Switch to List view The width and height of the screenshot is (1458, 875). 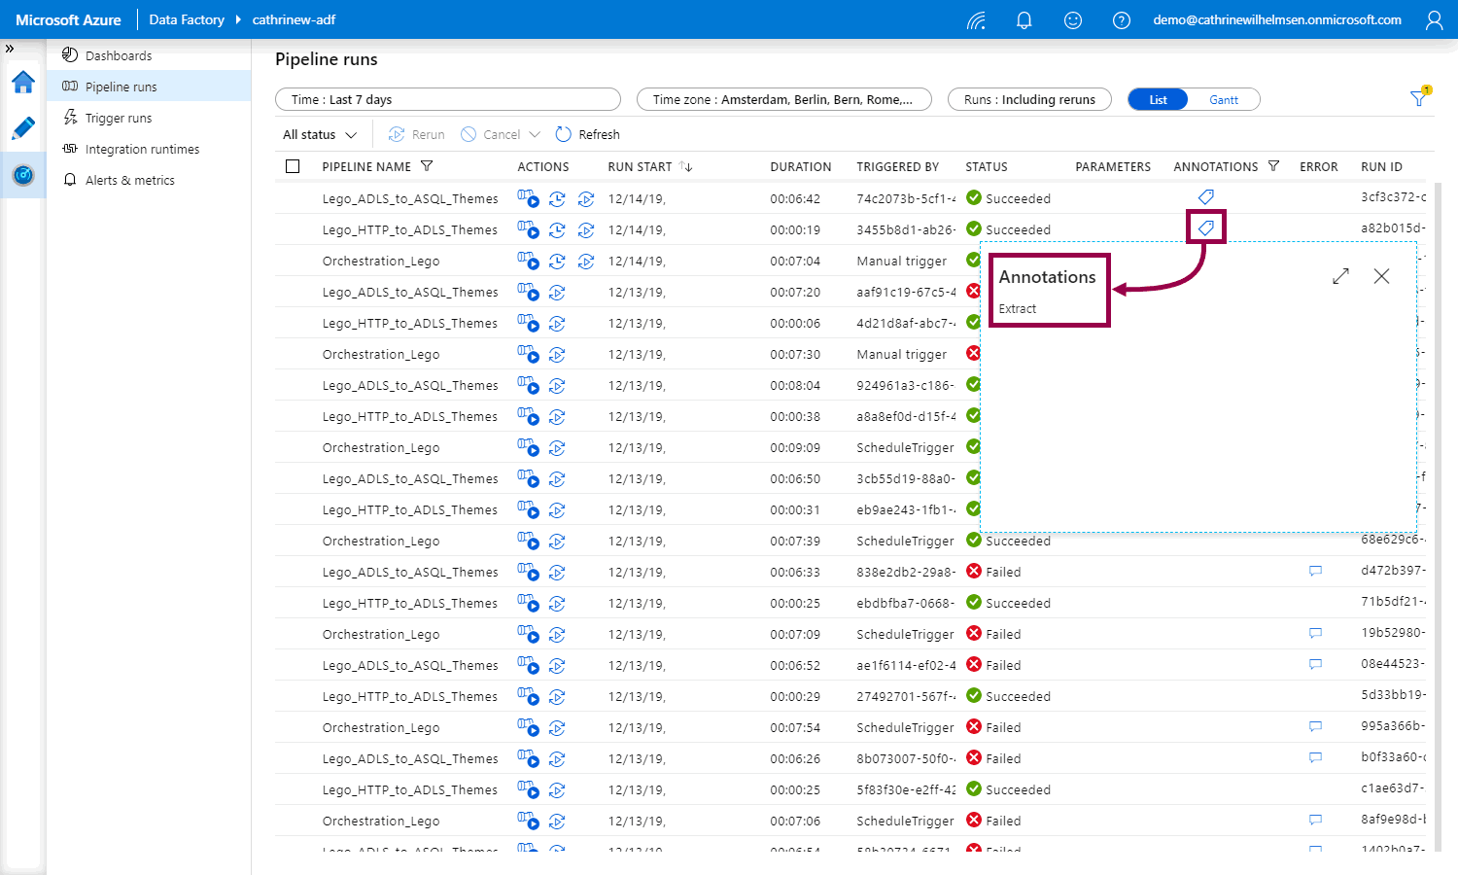1158,100
